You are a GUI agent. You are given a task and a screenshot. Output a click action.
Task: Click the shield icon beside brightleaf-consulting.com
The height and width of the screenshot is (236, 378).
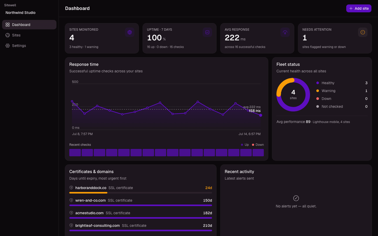point(71,225)
